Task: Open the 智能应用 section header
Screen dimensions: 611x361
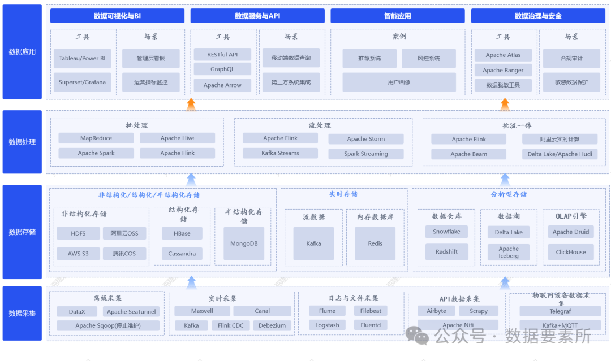Action: (x=397, y=16)
